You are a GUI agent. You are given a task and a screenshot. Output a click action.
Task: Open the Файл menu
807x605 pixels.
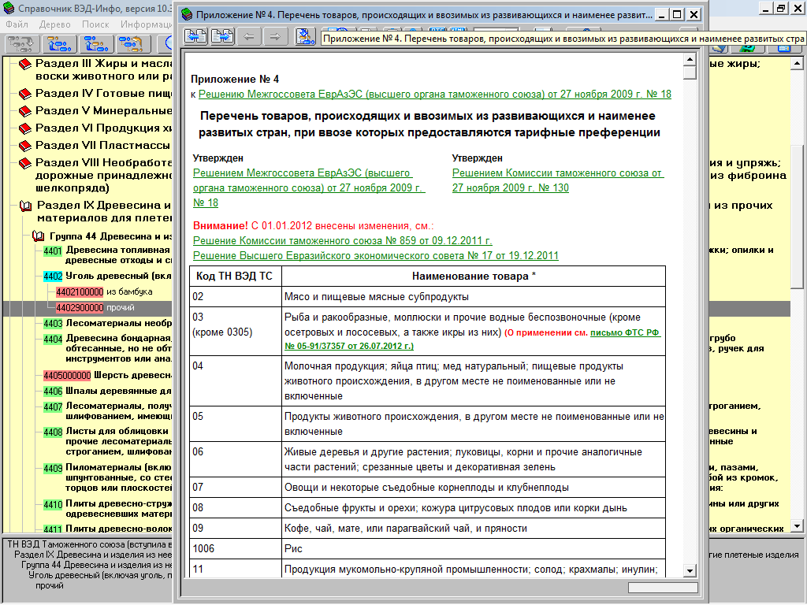[x=17, y=24]
